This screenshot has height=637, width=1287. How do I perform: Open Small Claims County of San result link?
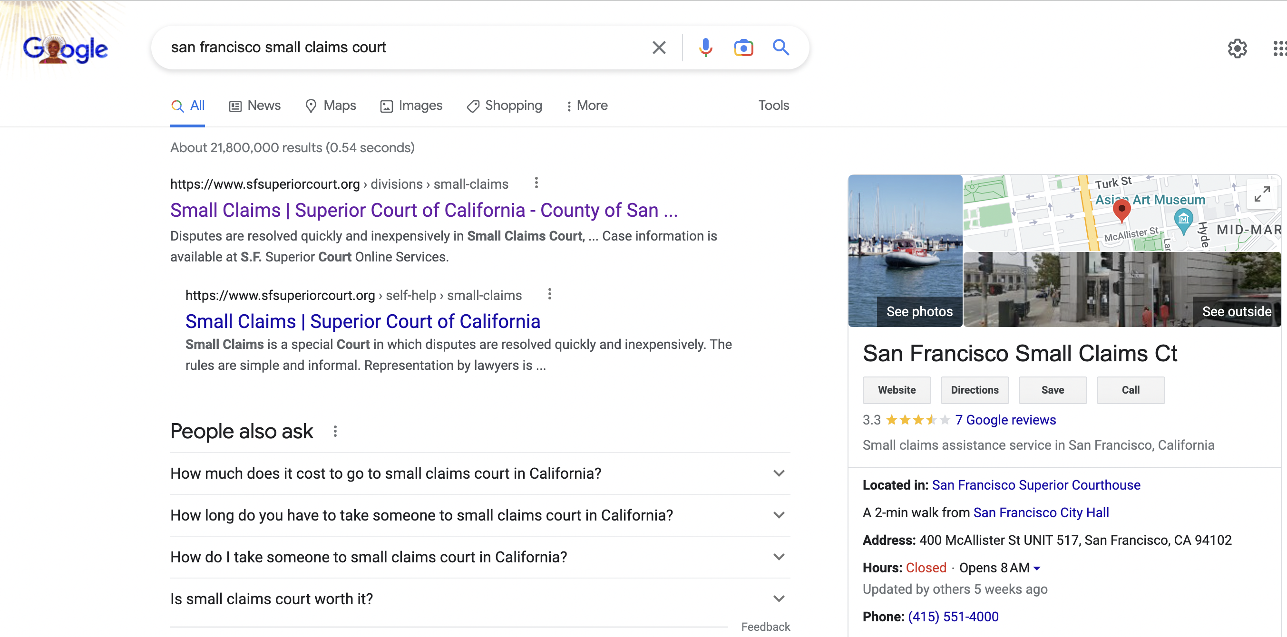[424, 210]
